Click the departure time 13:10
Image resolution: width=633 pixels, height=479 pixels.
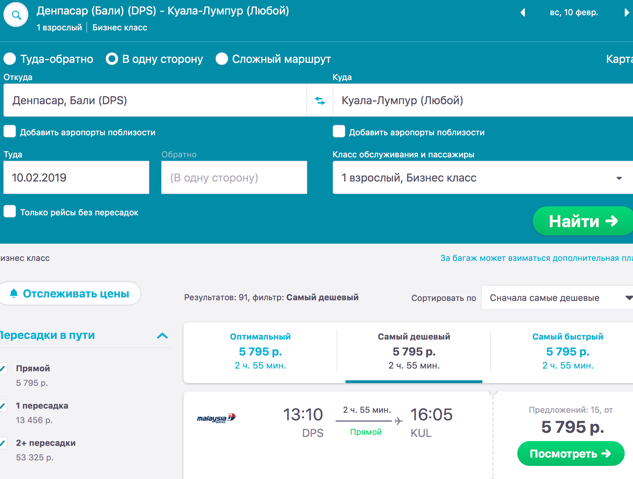[x=303, y=414]
